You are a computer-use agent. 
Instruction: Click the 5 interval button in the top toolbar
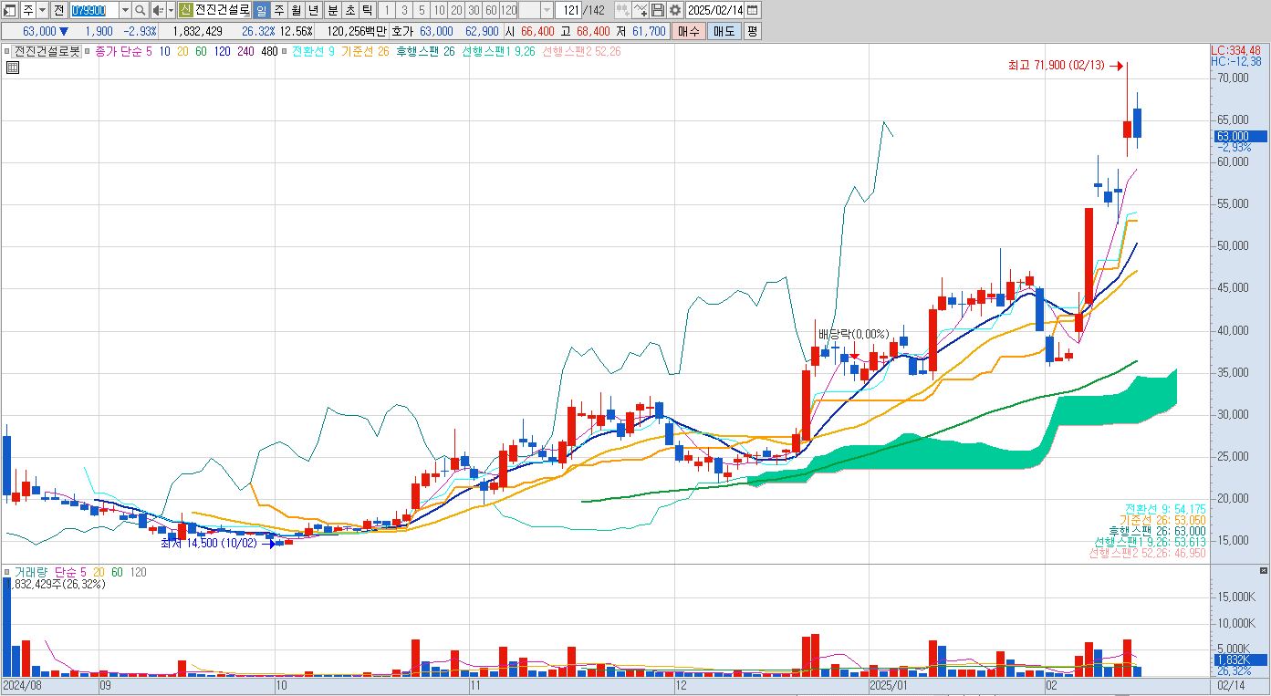click(422, 10)
